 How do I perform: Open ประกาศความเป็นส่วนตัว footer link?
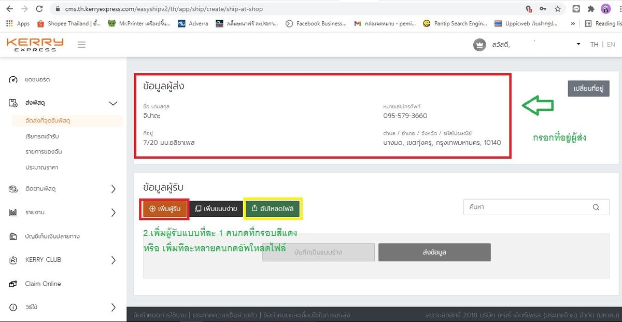click(x=224, y=315)
